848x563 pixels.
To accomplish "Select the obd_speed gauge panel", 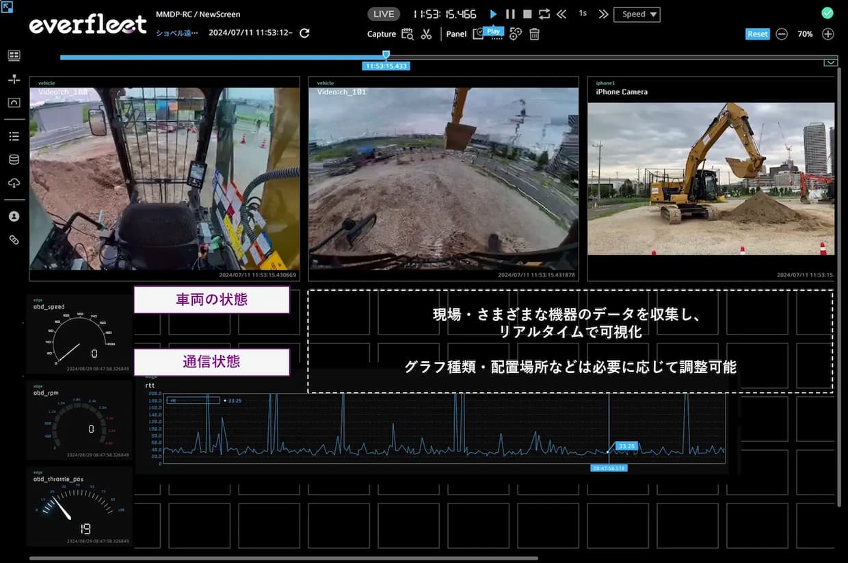I will tap(79, 334).
